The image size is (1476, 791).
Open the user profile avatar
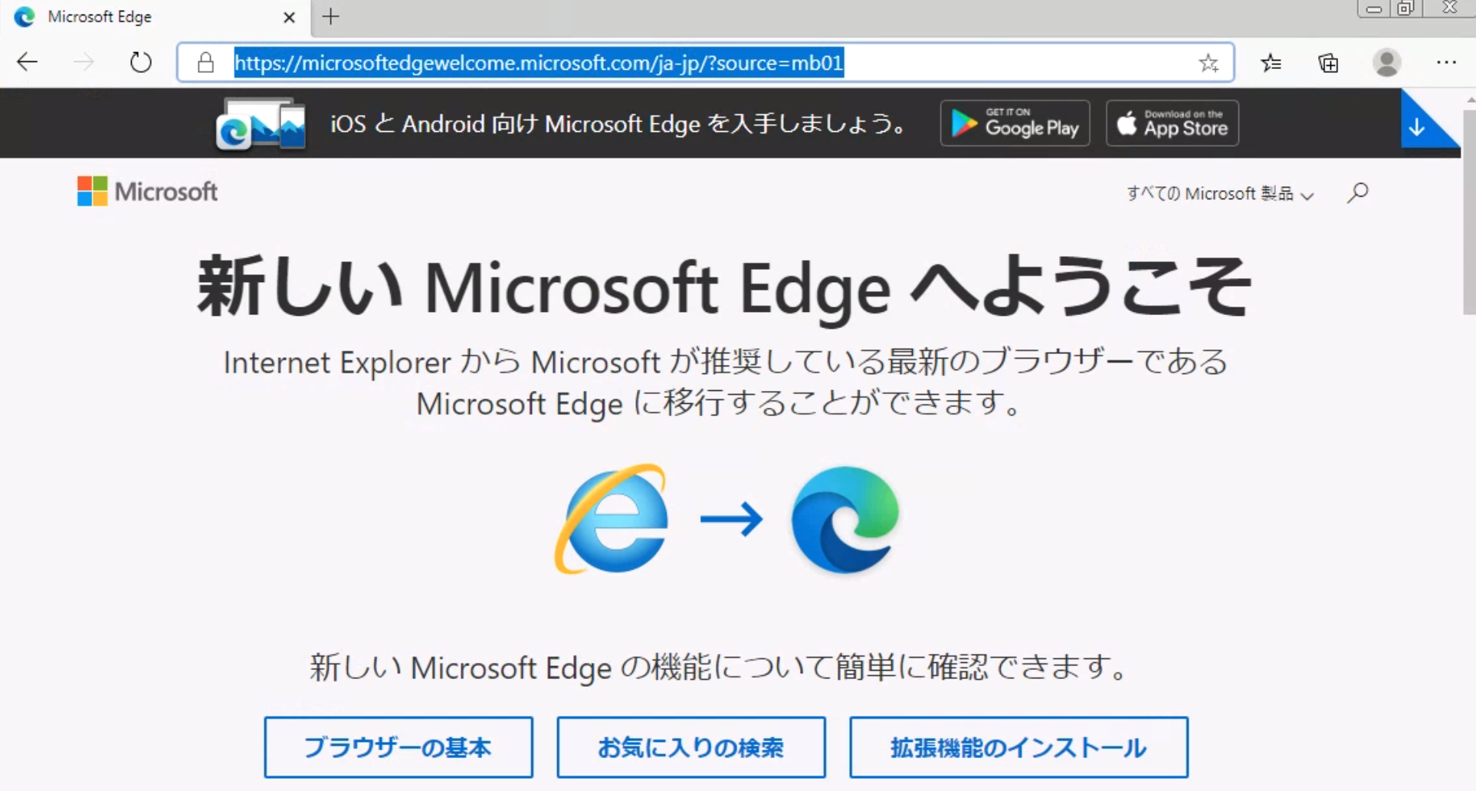coord(1387,63)
